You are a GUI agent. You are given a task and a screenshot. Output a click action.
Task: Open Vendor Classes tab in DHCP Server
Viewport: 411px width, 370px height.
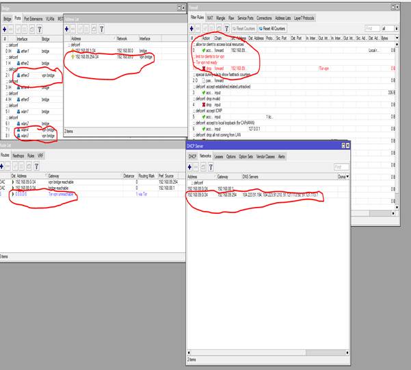(265, 156)
